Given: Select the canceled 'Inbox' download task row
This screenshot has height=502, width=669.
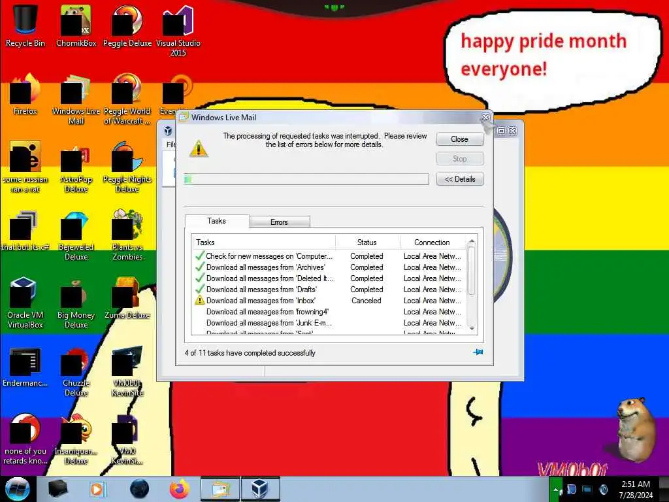Looking at the screenshot, I should 329,301.
